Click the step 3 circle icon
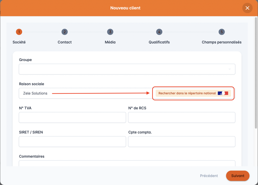The image size is (258, 185). click(110, 32)
